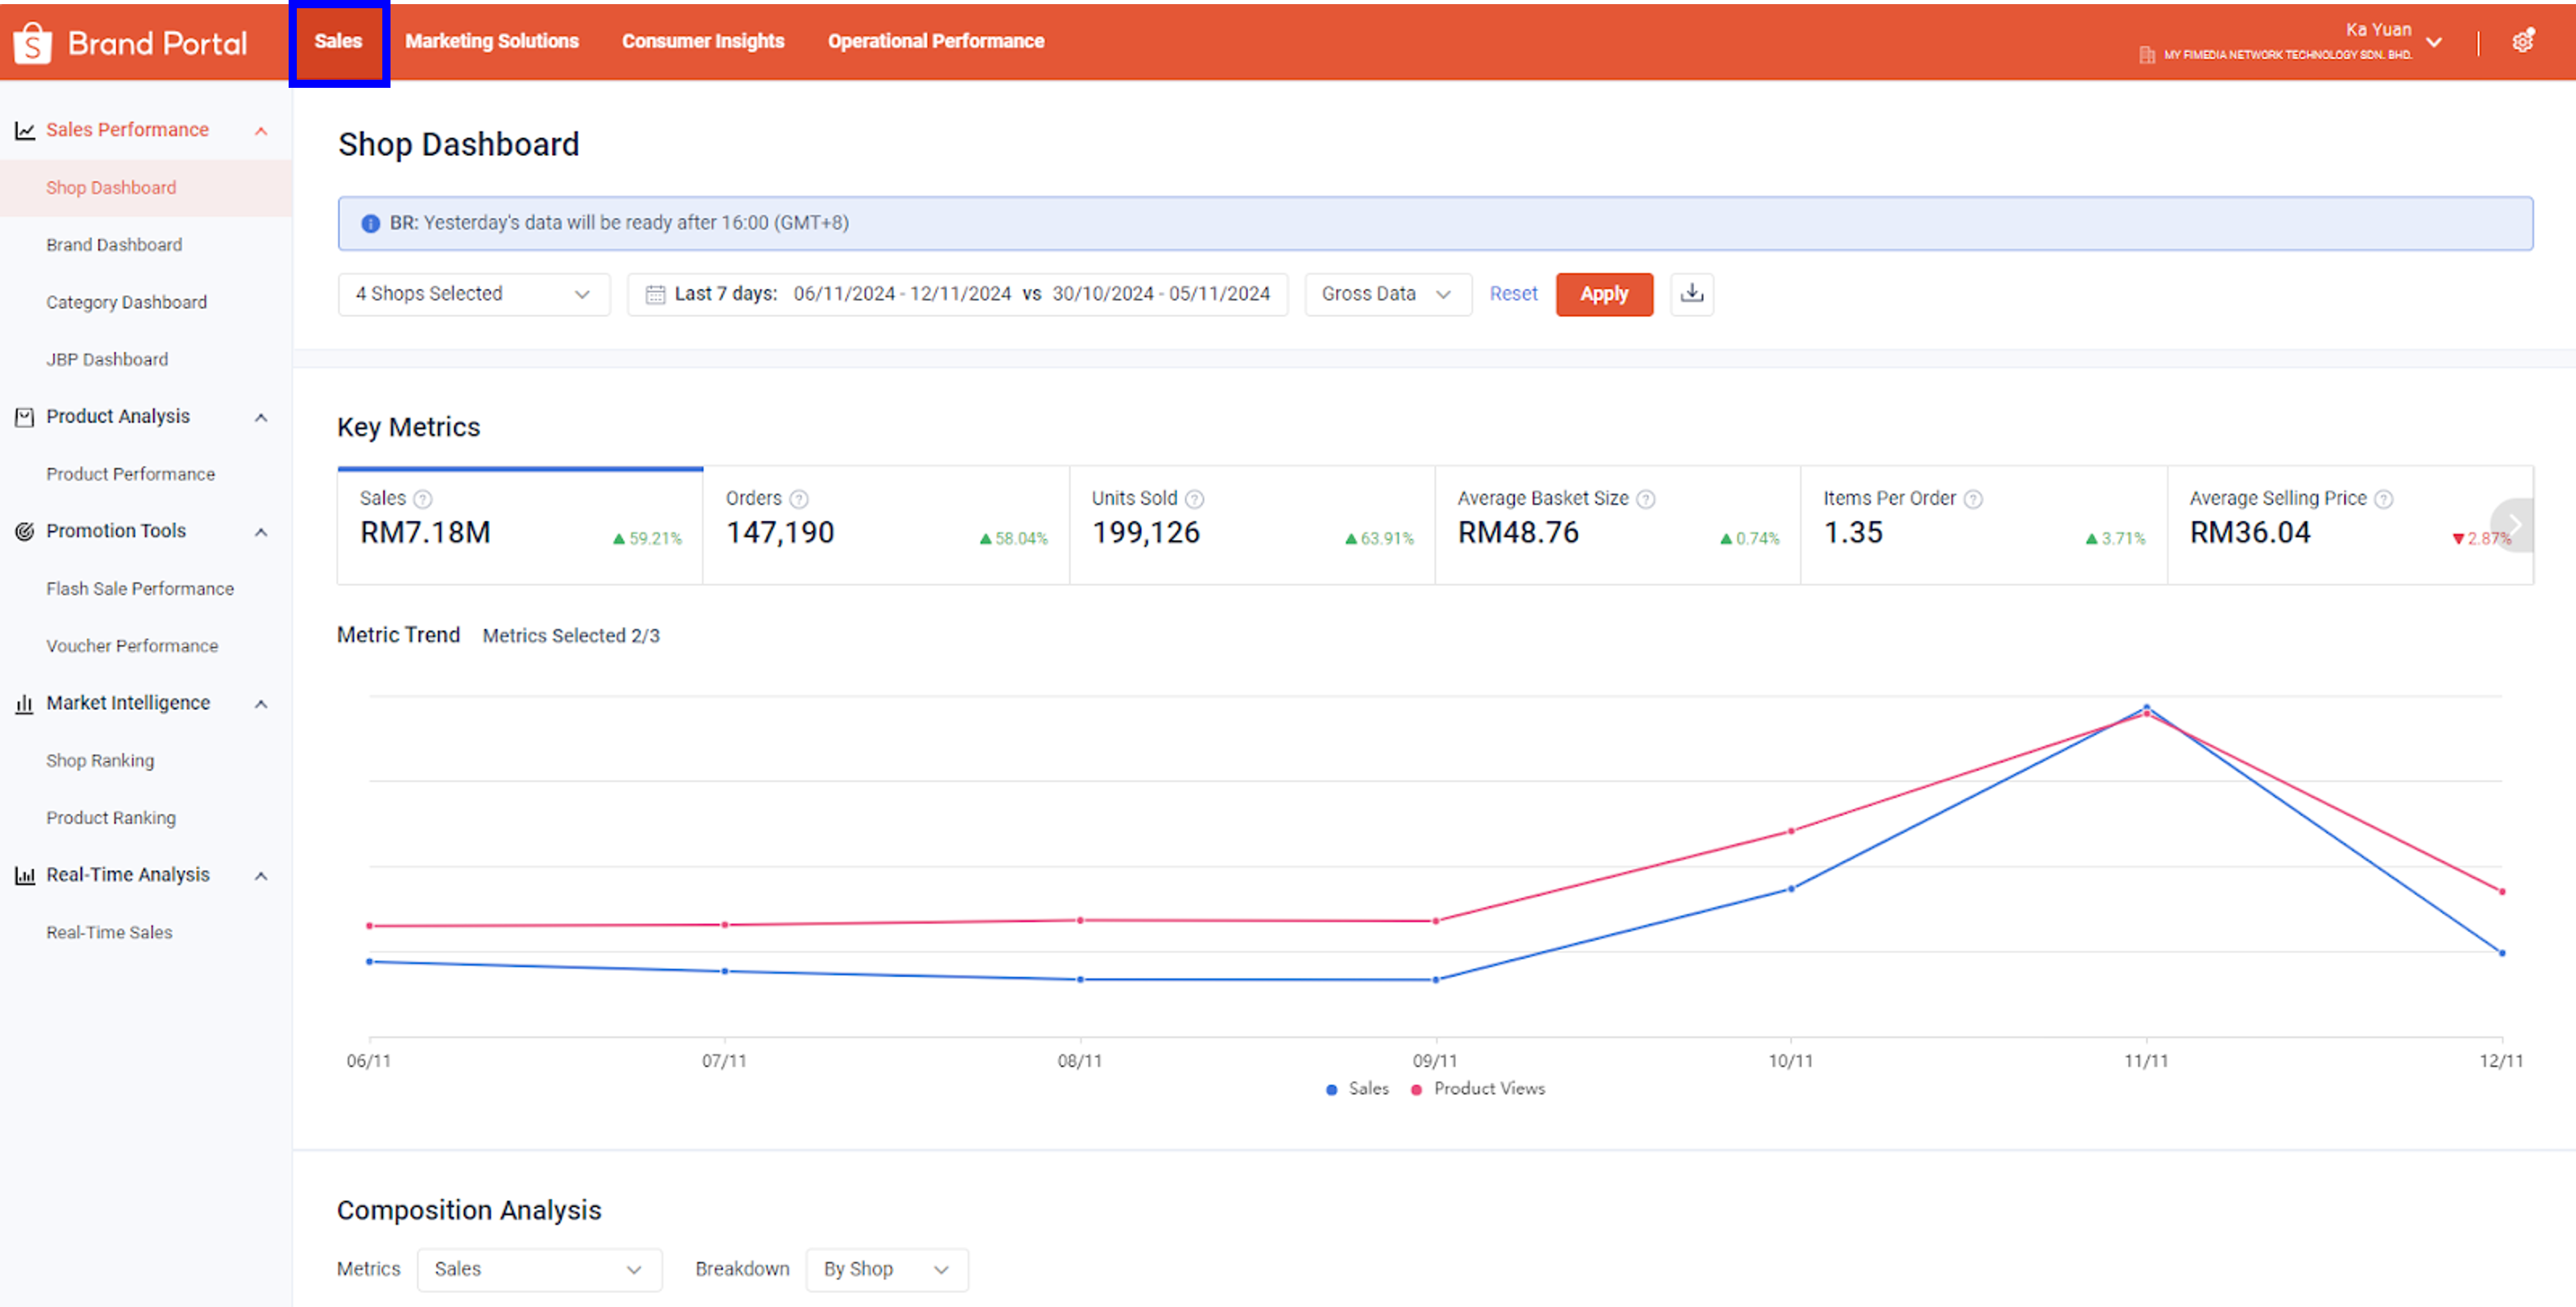Click the Sales metric help tooltip icon
Screen dimensions: 2576x1307
[423, 498]
